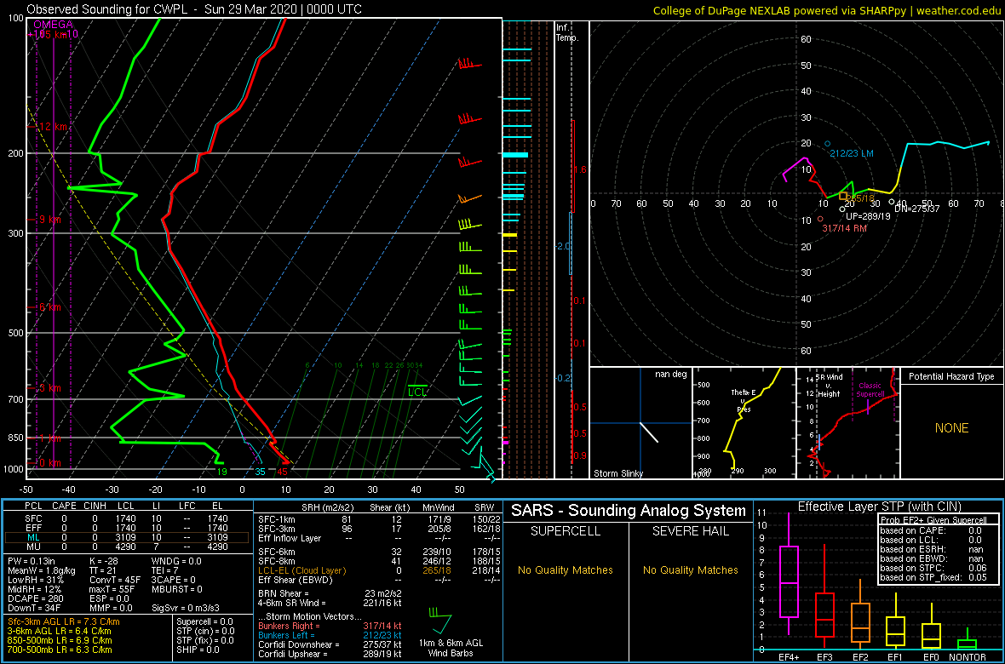Click the nan deg text

tap(669, 375)
